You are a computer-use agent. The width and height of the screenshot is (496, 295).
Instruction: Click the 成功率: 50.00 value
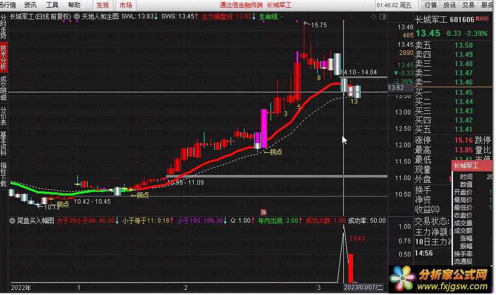(x=367, y=221)
